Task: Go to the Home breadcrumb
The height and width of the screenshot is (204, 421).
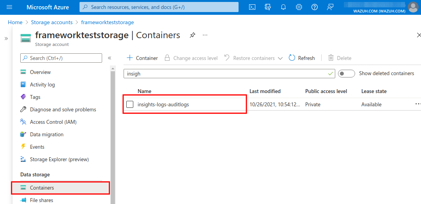Action: tap(15, 22)
